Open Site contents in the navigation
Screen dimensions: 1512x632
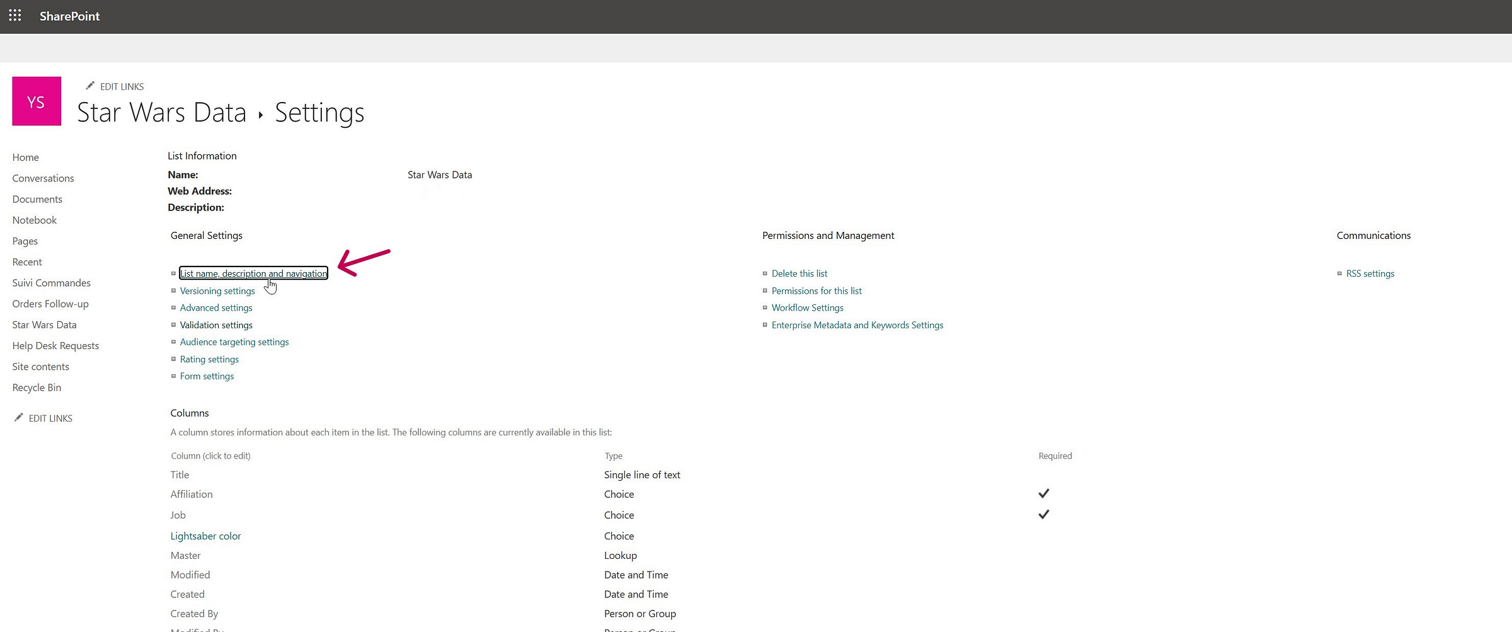point(41,366)
